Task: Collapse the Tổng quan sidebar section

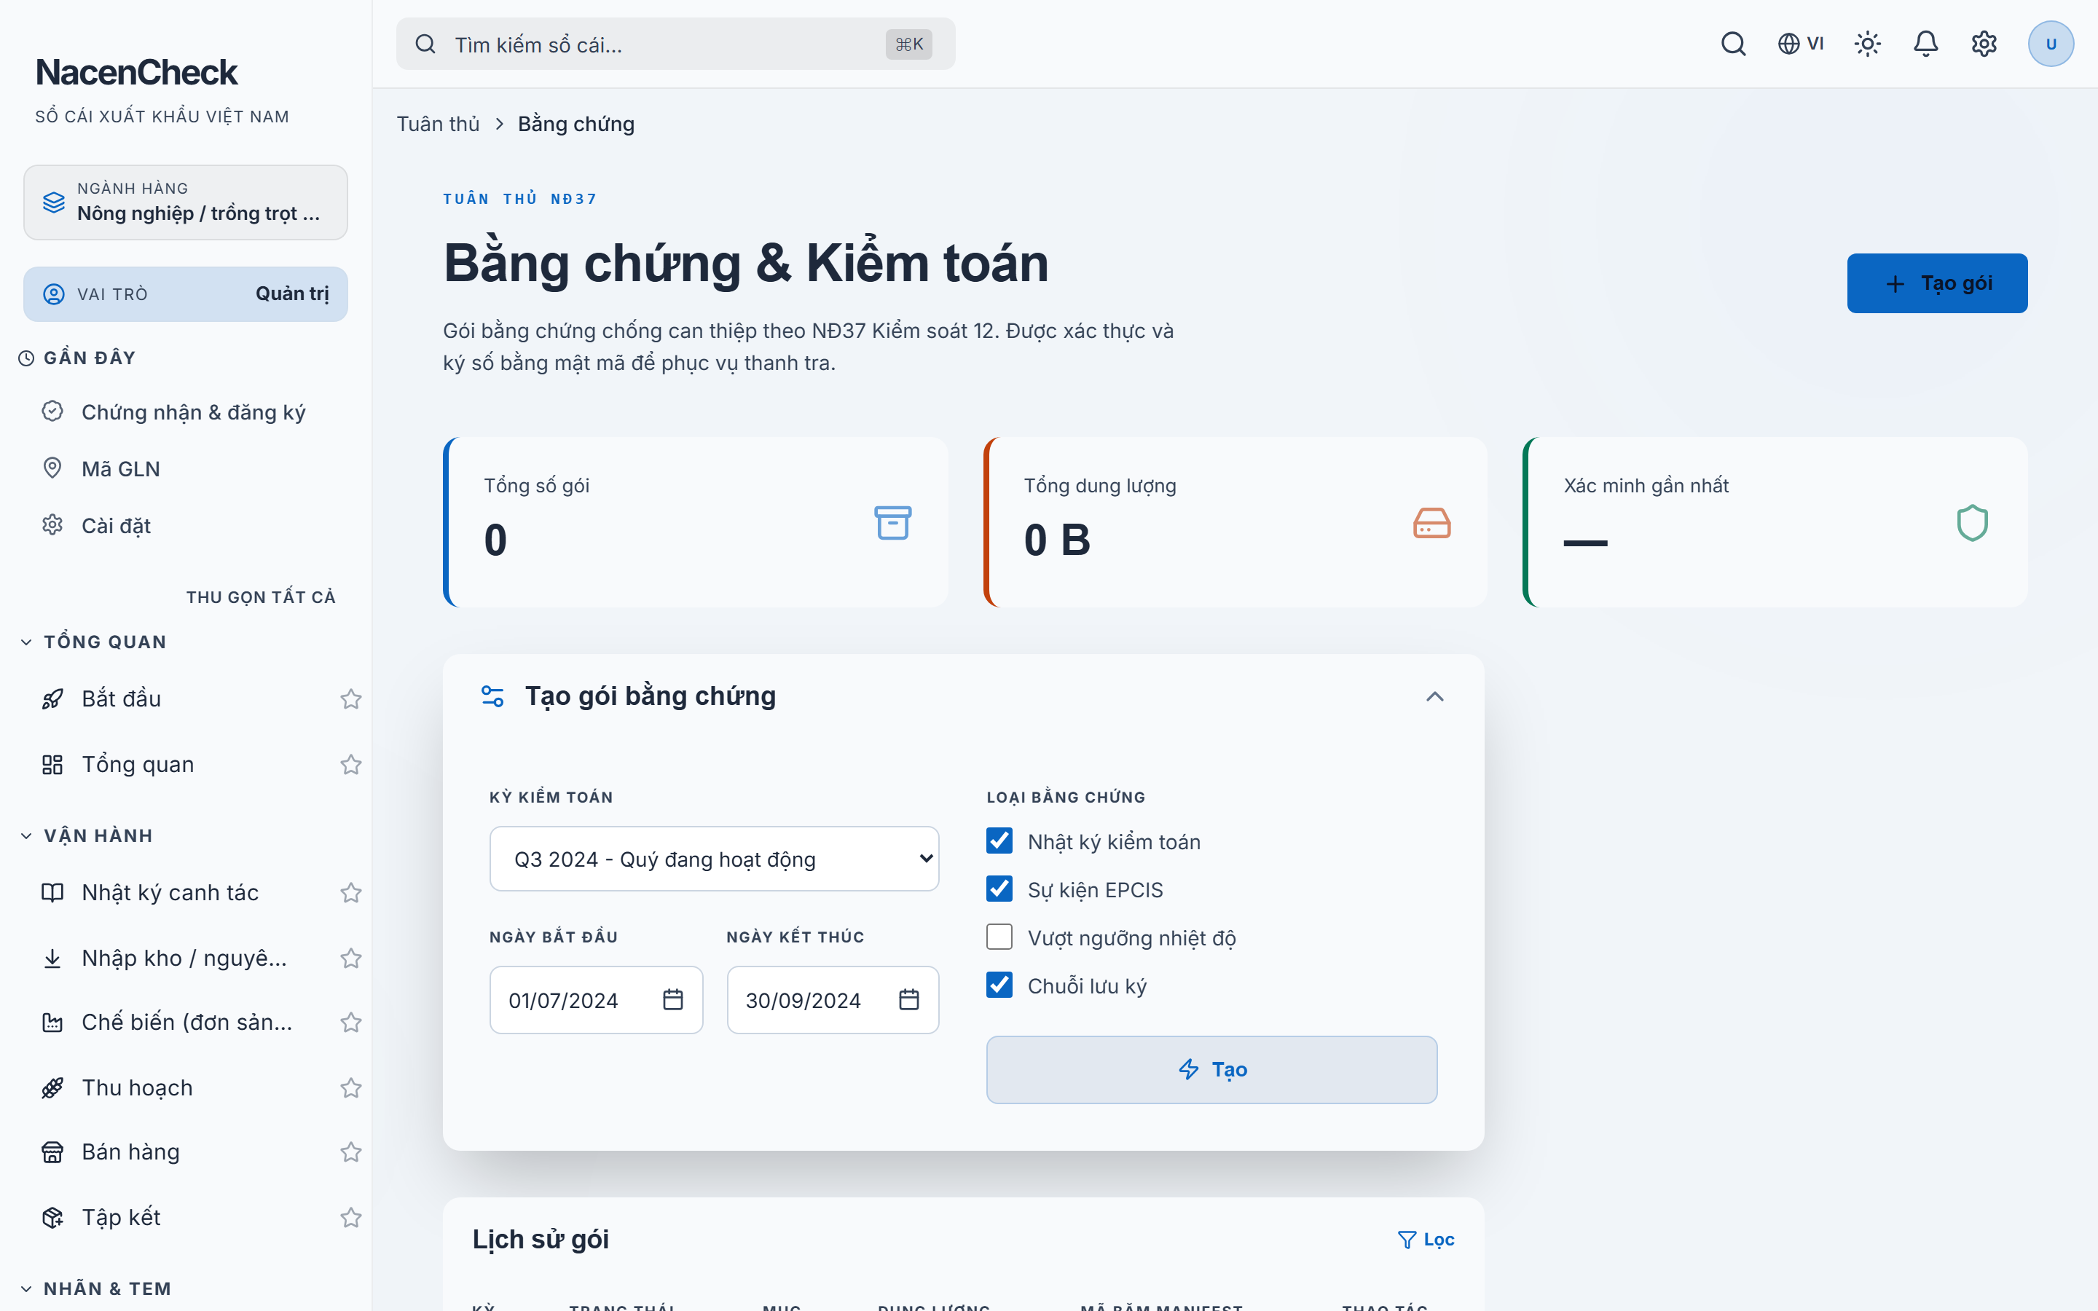Action: click(93, 642)
